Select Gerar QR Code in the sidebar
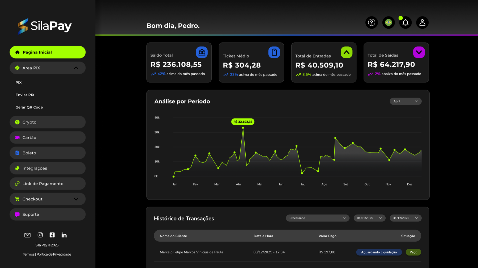Image resolution: width=478 pixels, height=268 pixels. click(29, 107)
